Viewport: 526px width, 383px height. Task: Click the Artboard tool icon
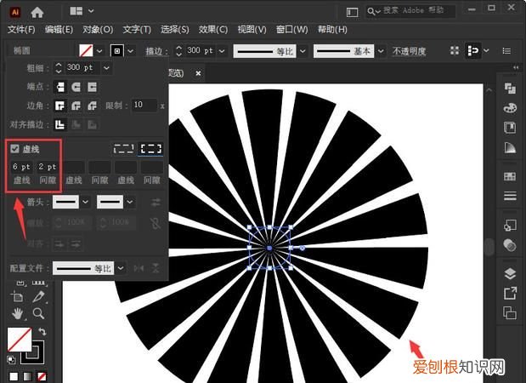18,296
